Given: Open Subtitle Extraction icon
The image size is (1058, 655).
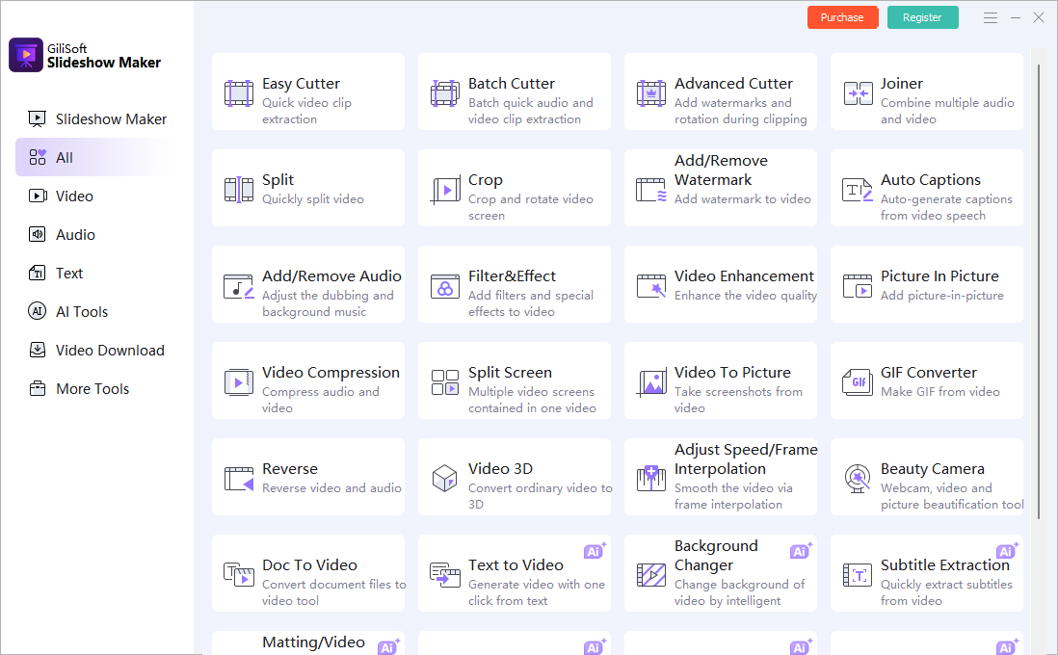Looking at the screenshot, I should pos(858,575).
